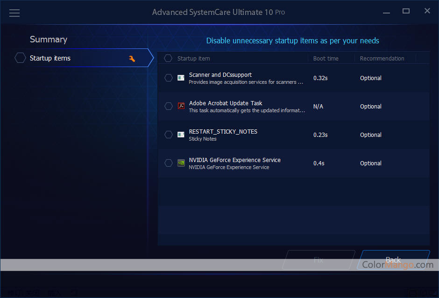
Task: Check the Scanner and DCssupport startup item
Action: [168, 78]
